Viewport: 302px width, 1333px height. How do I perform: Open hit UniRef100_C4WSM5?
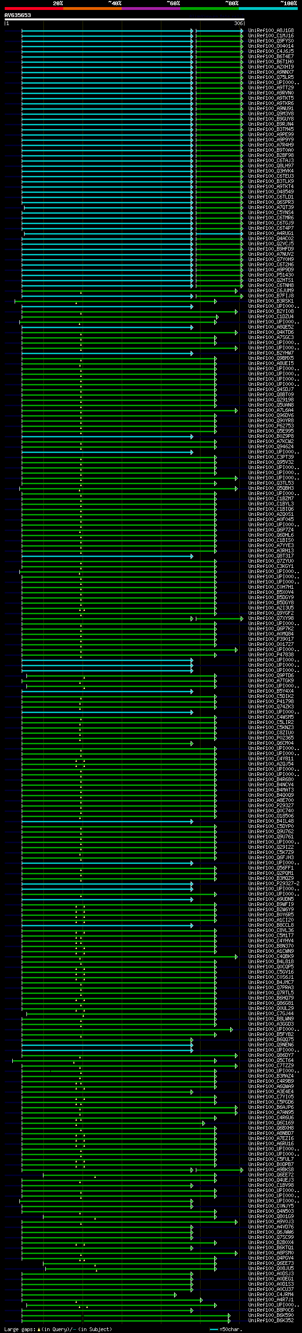[x=271, y=717]
